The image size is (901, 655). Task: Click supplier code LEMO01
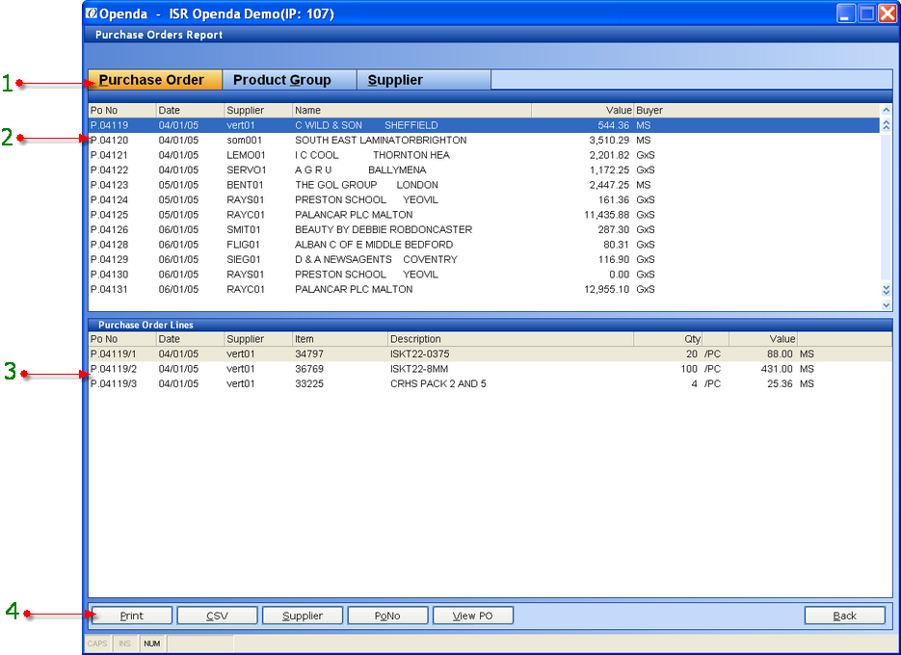pos(246,155)
